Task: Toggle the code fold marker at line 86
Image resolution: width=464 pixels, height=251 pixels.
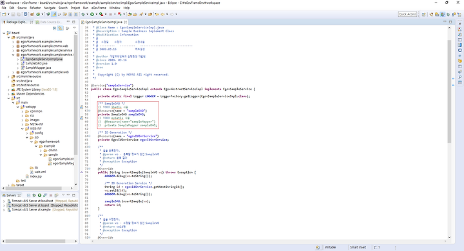Action: (x=90, y=216)
